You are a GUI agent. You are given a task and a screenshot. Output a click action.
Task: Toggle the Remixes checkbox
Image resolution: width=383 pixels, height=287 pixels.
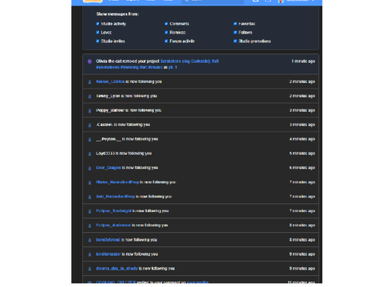[166, 33]
